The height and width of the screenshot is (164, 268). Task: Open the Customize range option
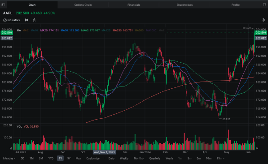[x=93, y=158]
